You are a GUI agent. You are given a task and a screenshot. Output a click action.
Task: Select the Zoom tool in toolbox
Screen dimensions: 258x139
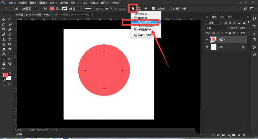pos(10,64)
